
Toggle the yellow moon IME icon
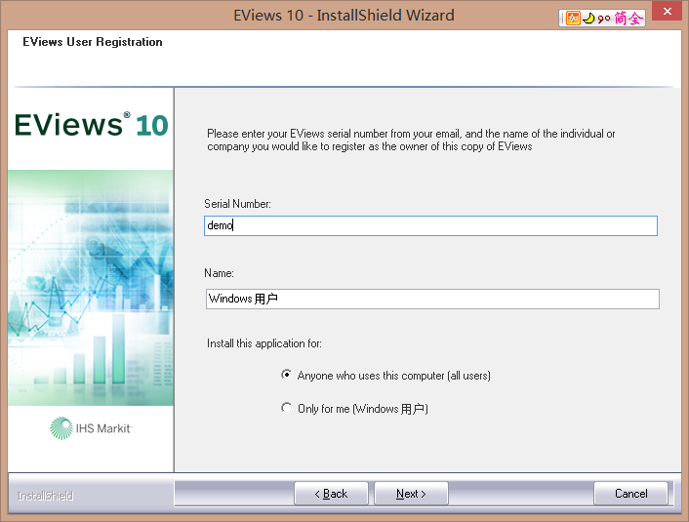(588, 18)
